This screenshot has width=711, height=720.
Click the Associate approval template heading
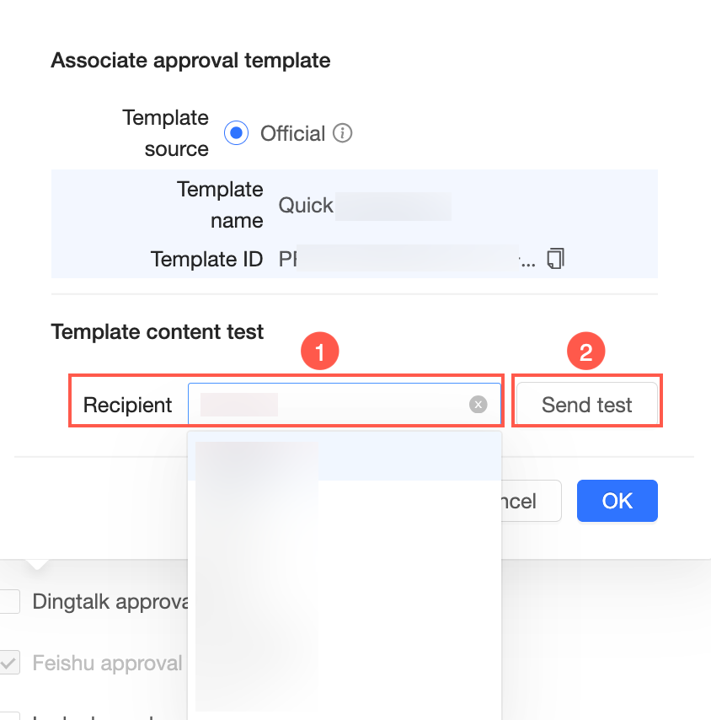[190, 60]
